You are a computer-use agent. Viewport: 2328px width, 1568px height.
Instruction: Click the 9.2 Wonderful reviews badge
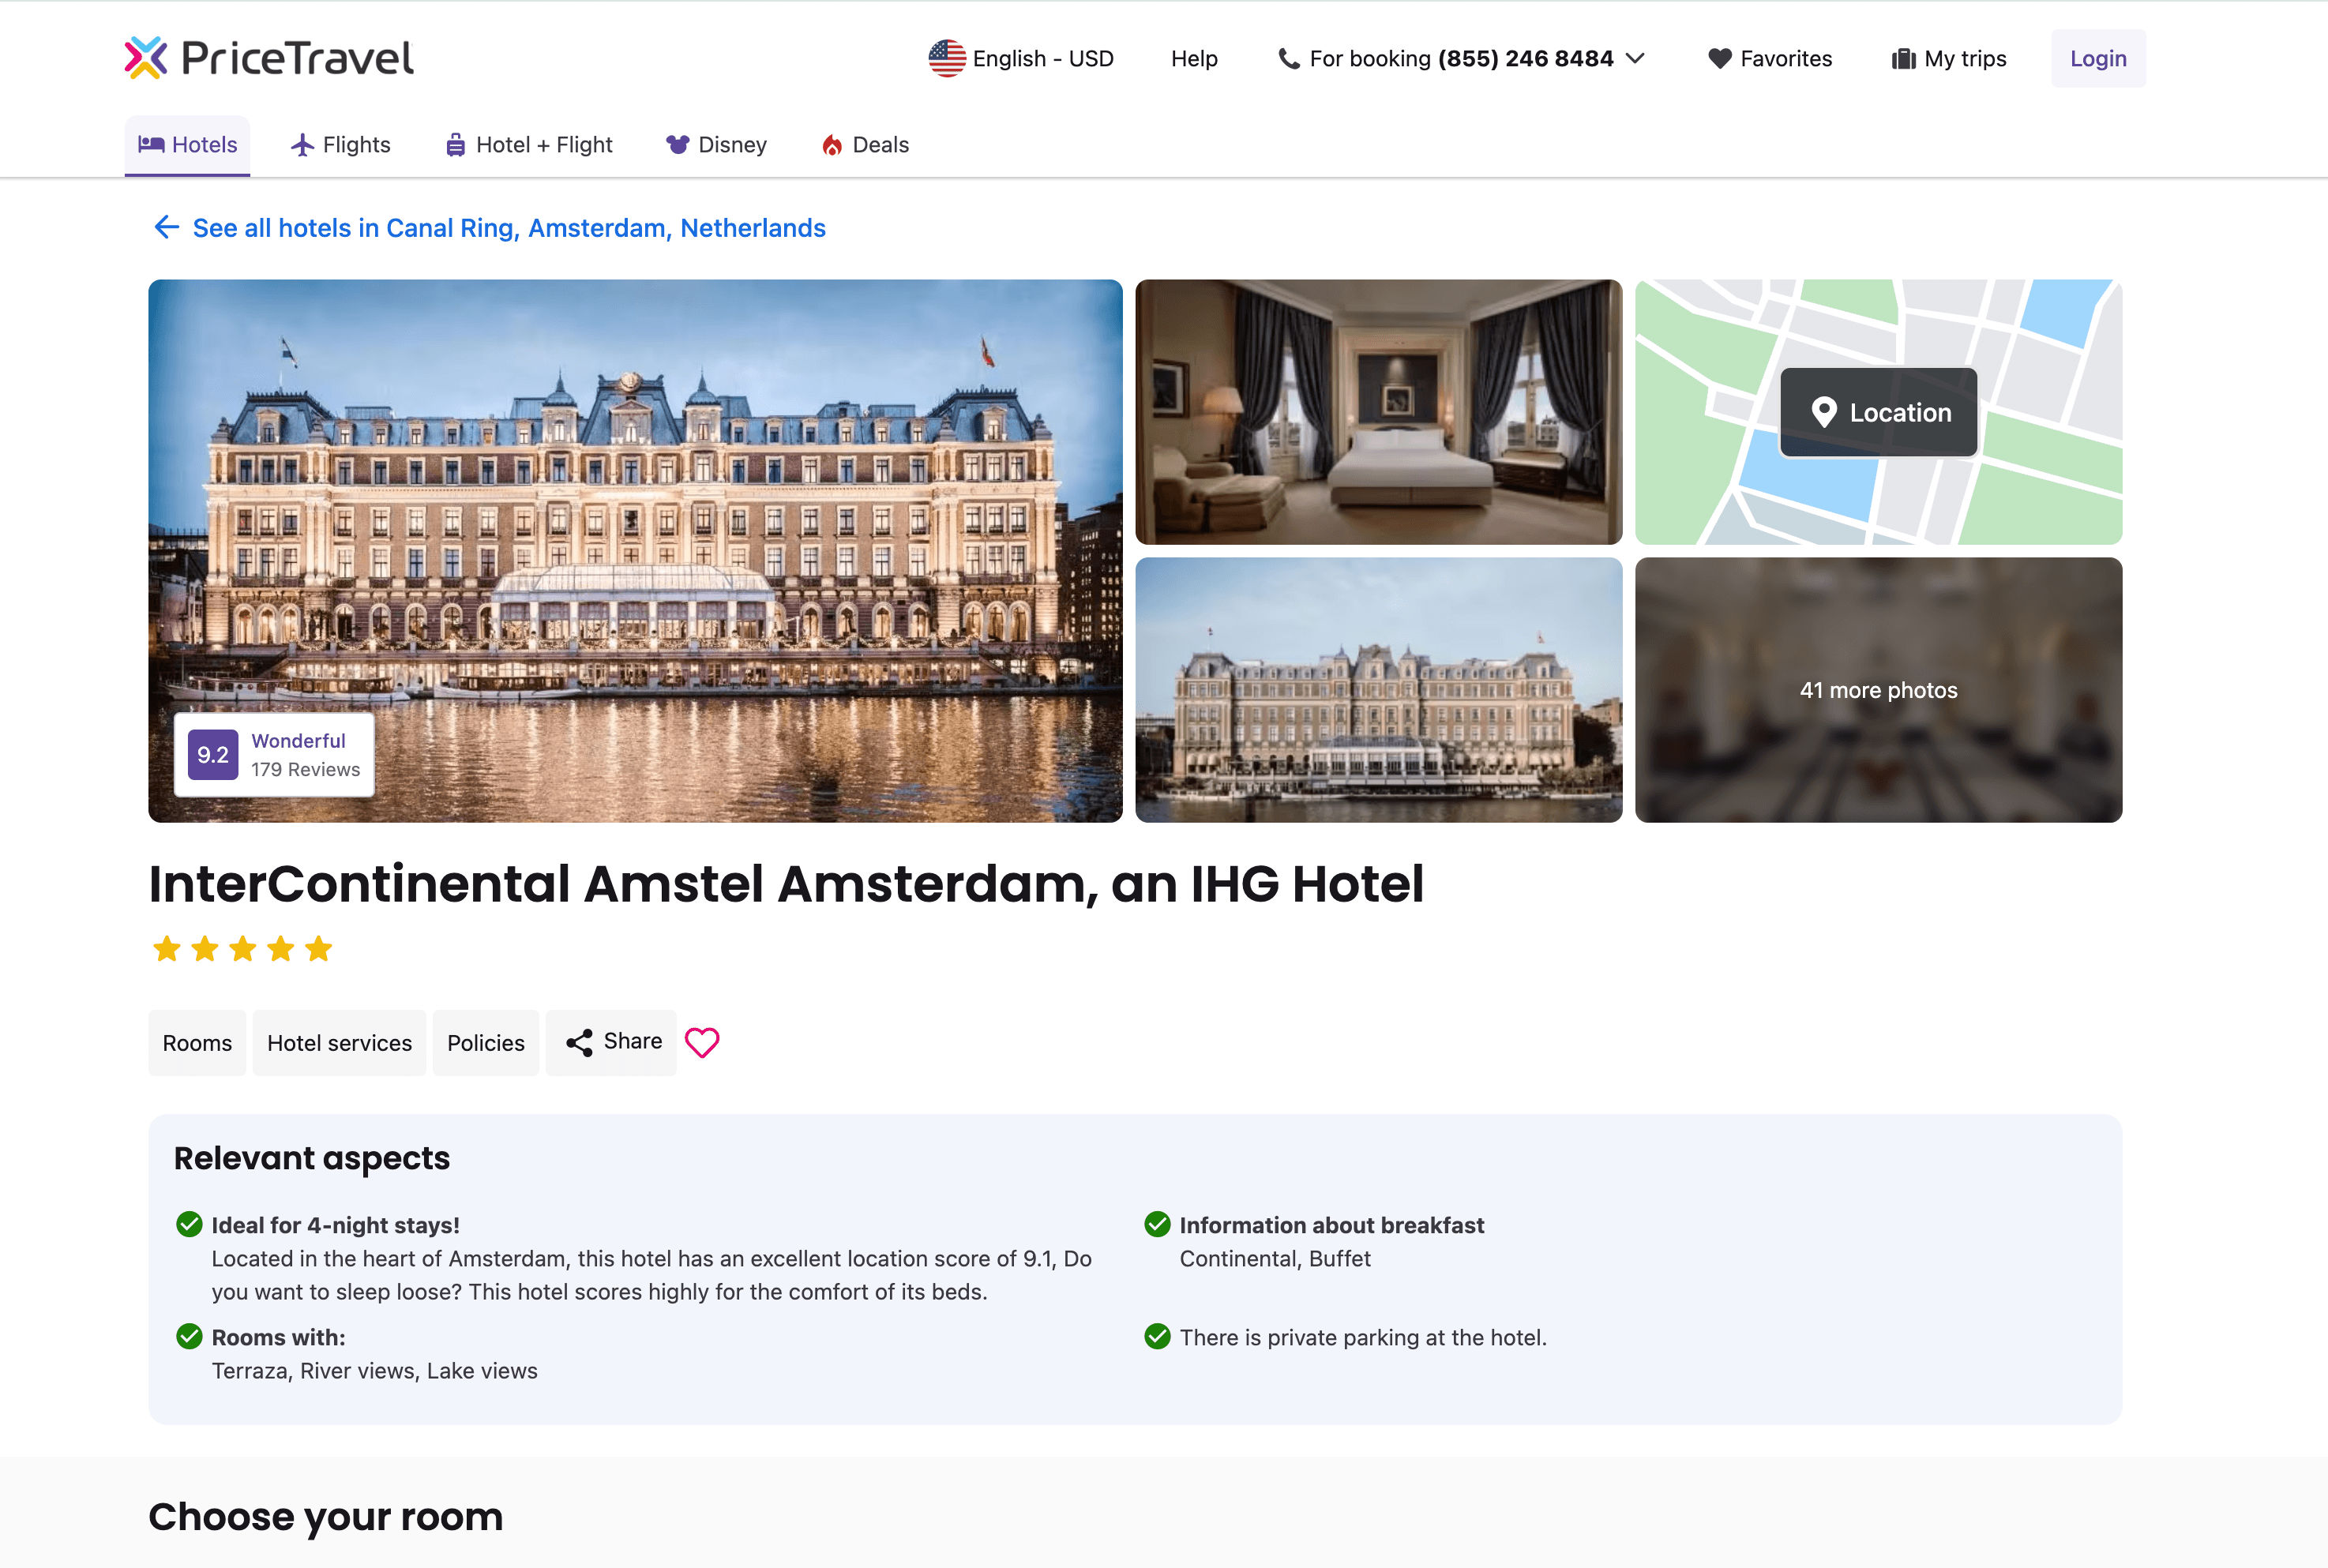[x=274, y=754]
